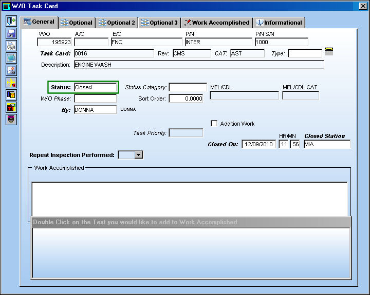
Task: Click the picture image icon in sidebar
Action: [11, 70]
